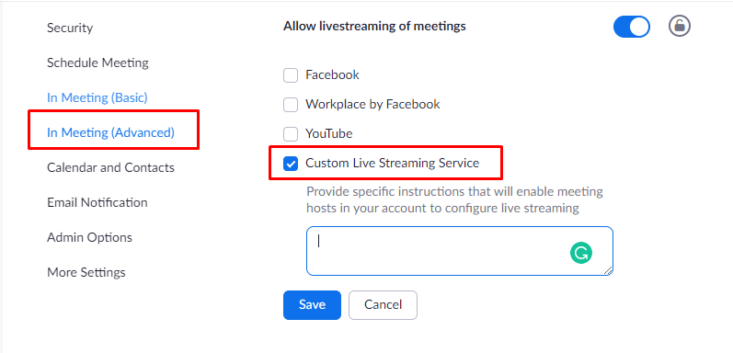The height and width of the screenshot is (353, 733).
Task: Select In Meeting (Basic) in sidebar
Action: (97, 97)
